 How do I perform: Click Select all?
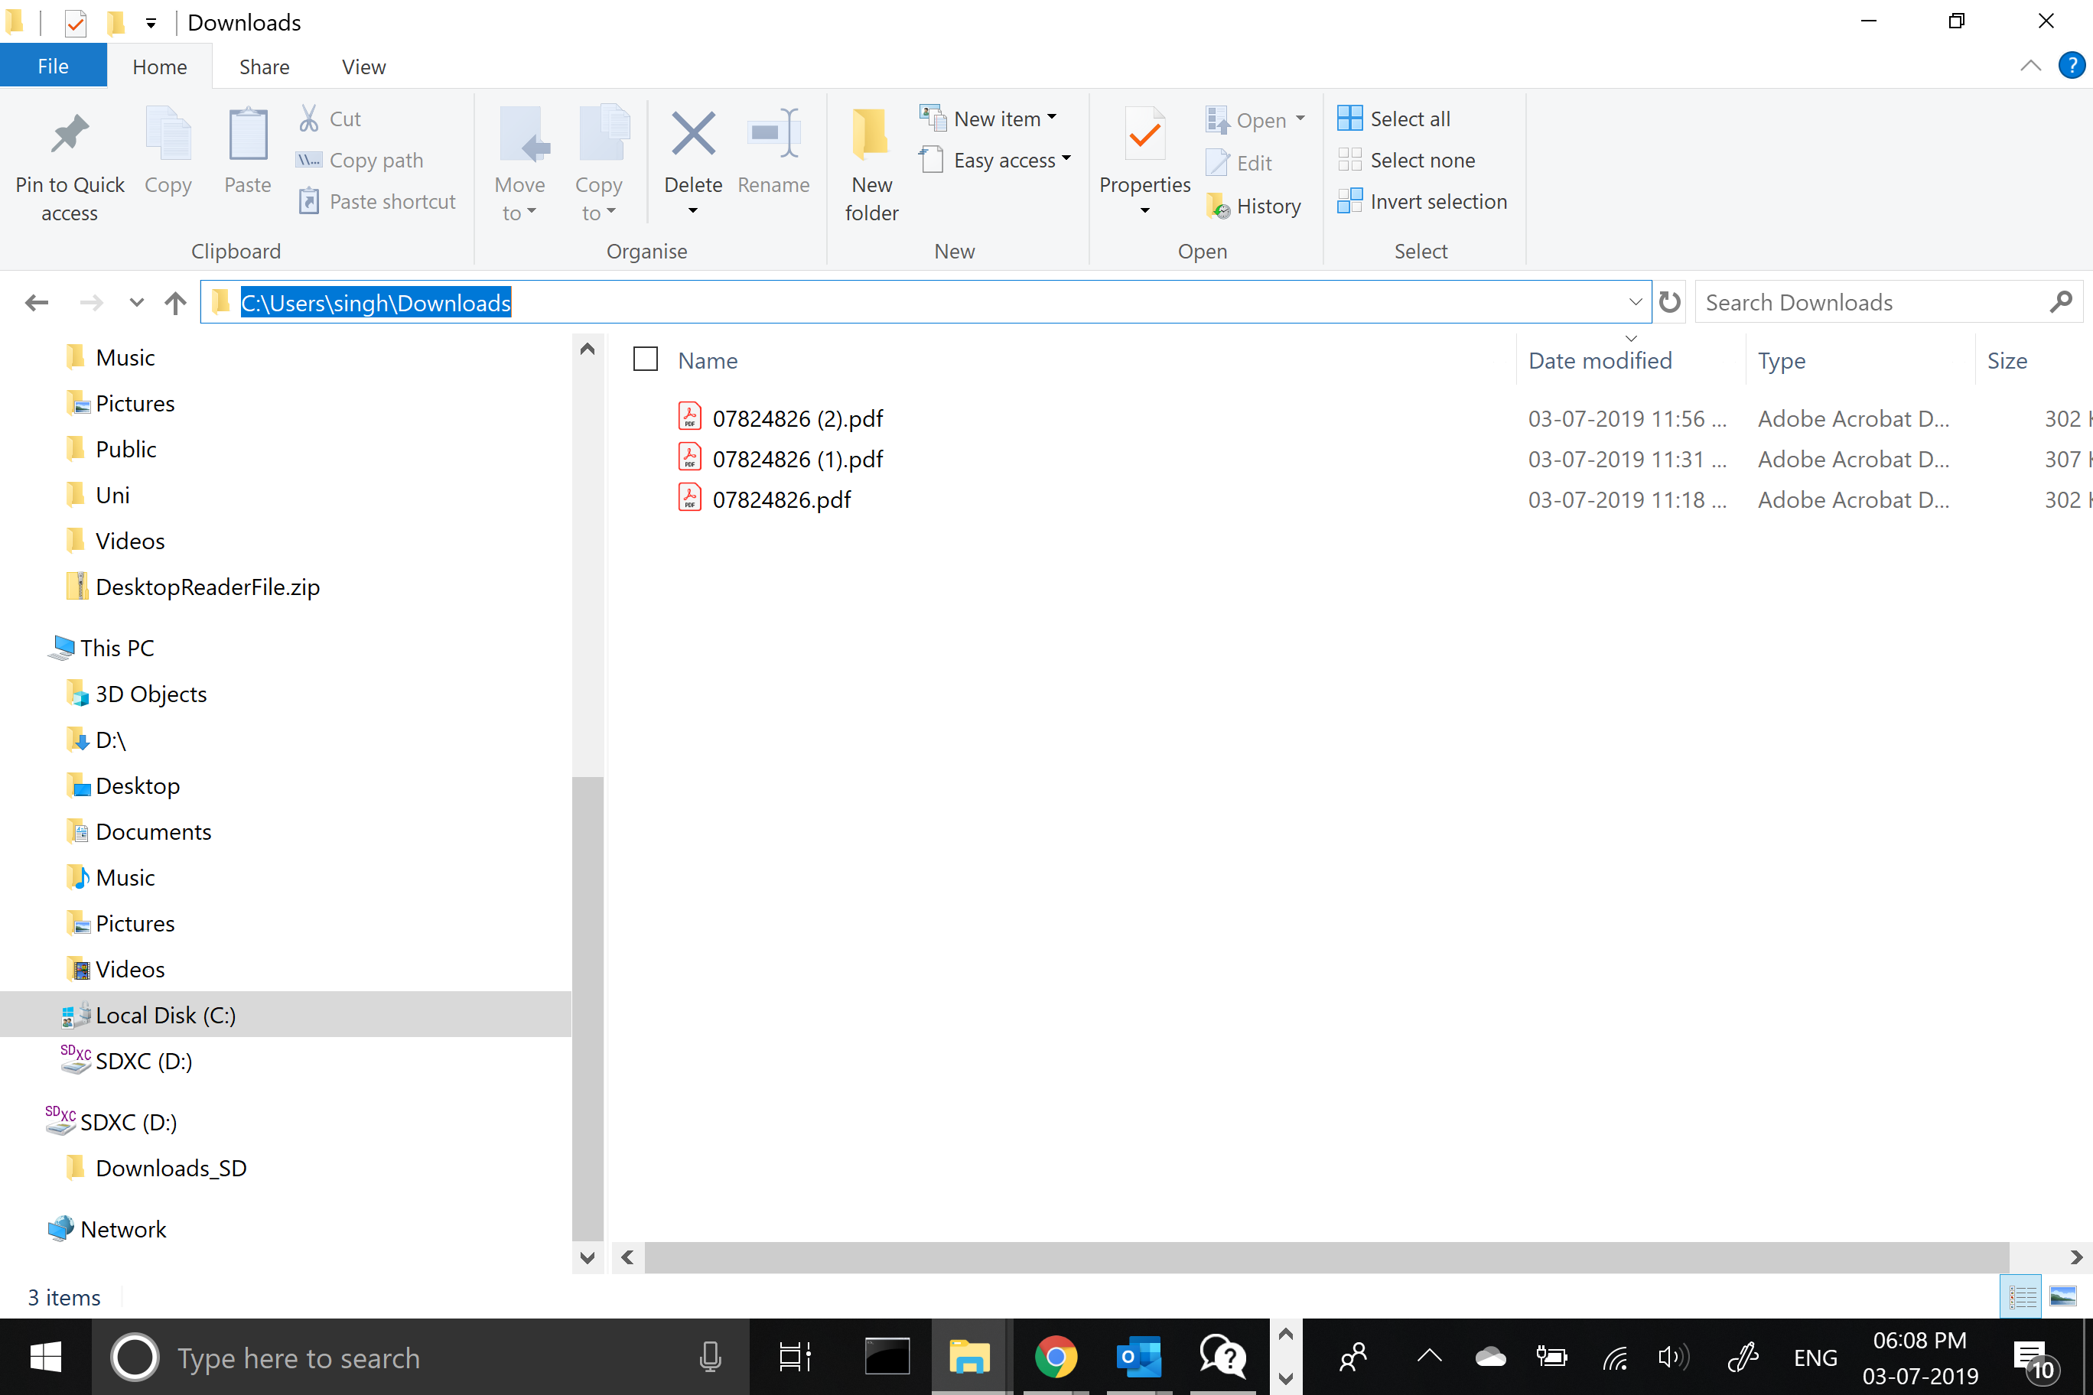[x=1394, y=119]
